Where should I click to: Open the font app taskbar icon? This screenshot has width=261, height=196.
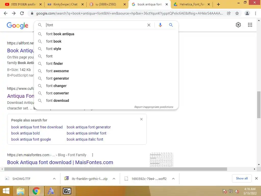coord(51,191)
